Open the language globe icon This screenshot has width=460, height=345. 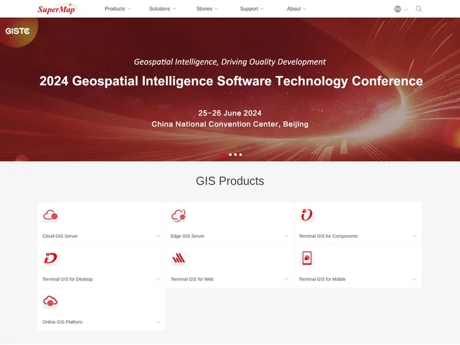tap(397, 9)
